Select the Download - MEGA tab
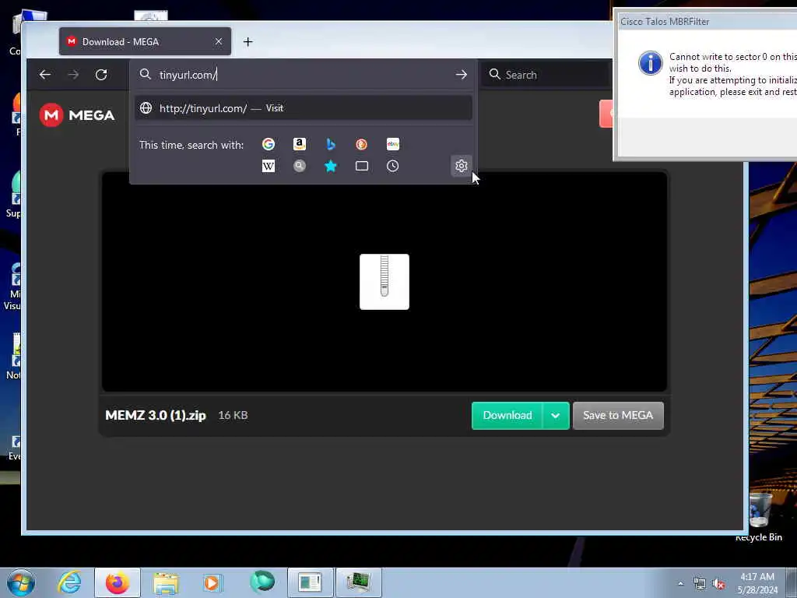This screenshot has height=598, width=797. tap(145, 41)
